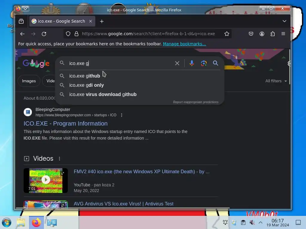Click the Firefox URL address bar
The image size is (306, 229).
tap(148, 34)
